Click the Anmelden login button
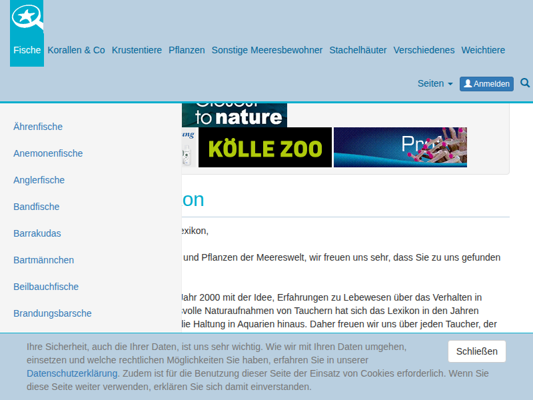Image resolution: width=533 pixels, height=400 pixels. tap(486, 84)
